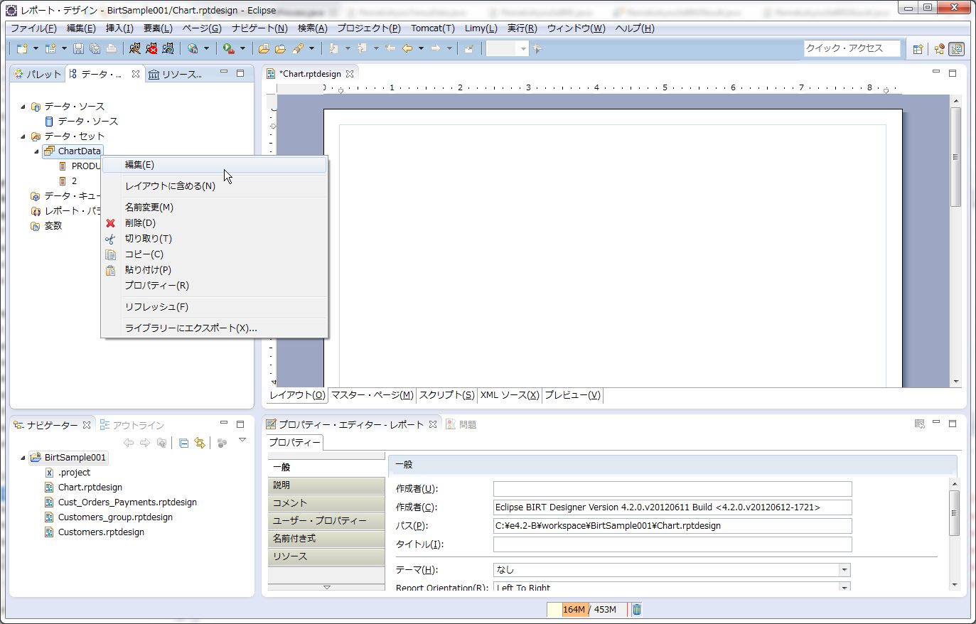Select the リソース properties category button
The width and height of the screenshot is (976, 624).
click(326, 556)
